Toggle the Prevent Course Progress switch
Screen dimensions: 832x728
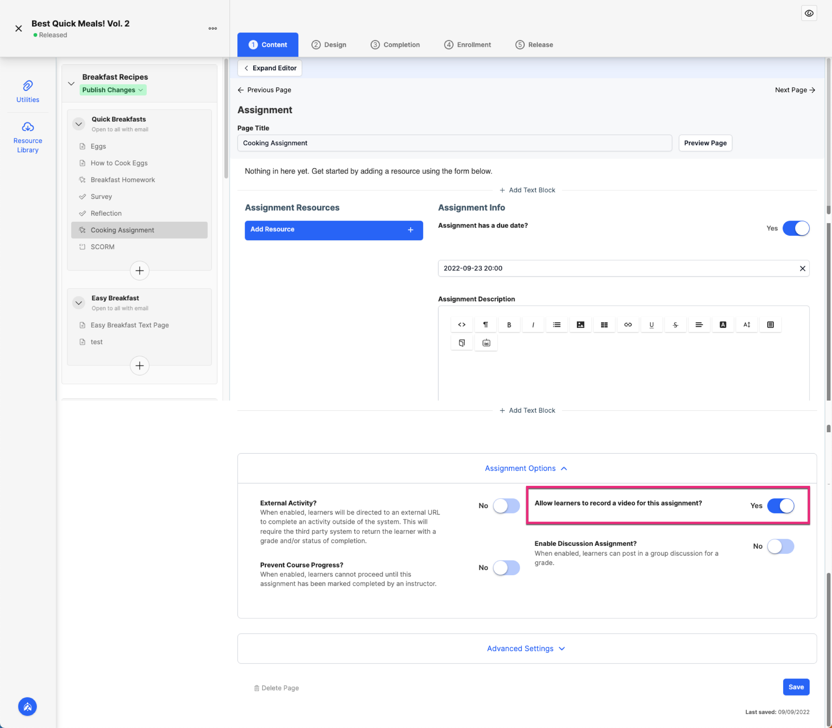click(506, 567)
